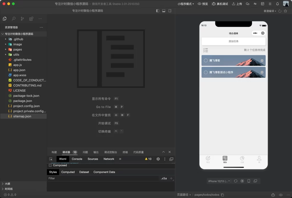Image resolution: width=292 pixels, height=198 pixels.
Task: Tap the 记录 icon in the mini-program tab bar
Action: (x=242, y=159)
